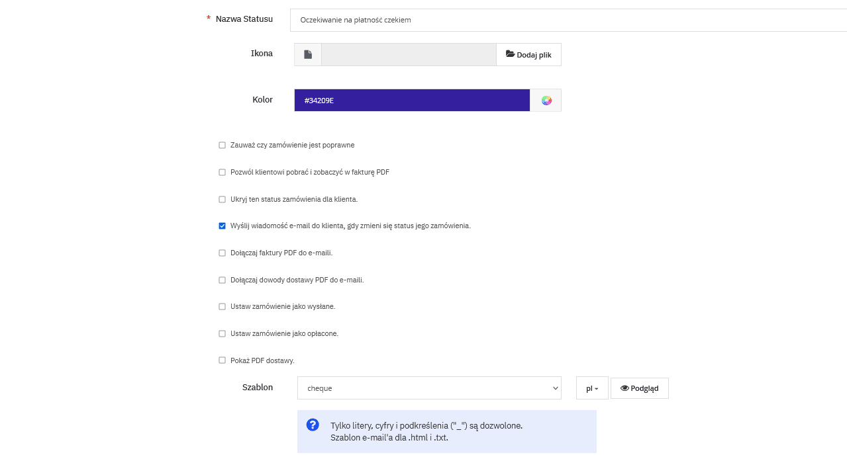The image size is (847, 459).
Task: Expand the 'pl' language dropdown
Action: [x=592, y=388]
